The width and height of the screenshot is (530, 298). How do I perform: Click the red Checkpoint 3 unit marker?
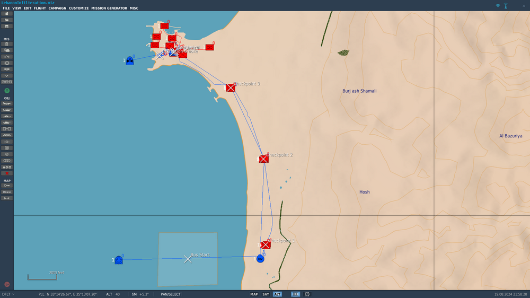[x=231, y=88]
